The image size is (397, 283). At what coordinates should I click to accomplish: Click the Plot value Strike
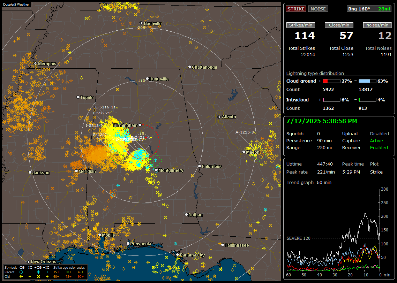coord(376,172)
